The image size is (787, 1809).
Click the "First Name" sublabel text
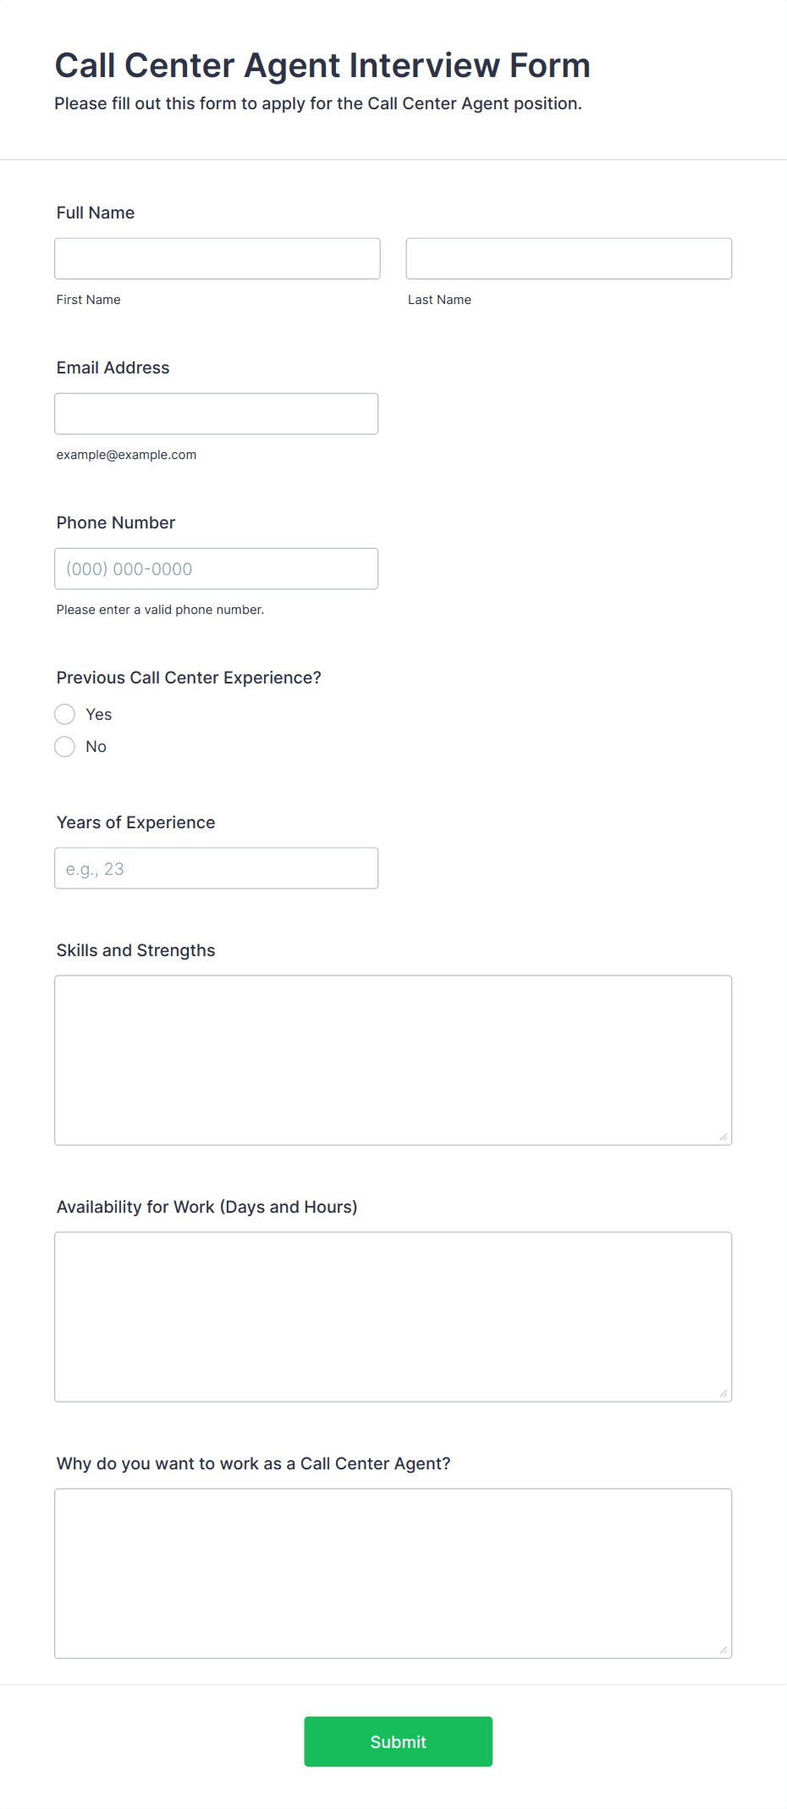point(89,300)
